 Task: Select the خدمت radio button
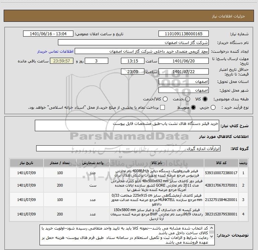click(x=188, y=99)
